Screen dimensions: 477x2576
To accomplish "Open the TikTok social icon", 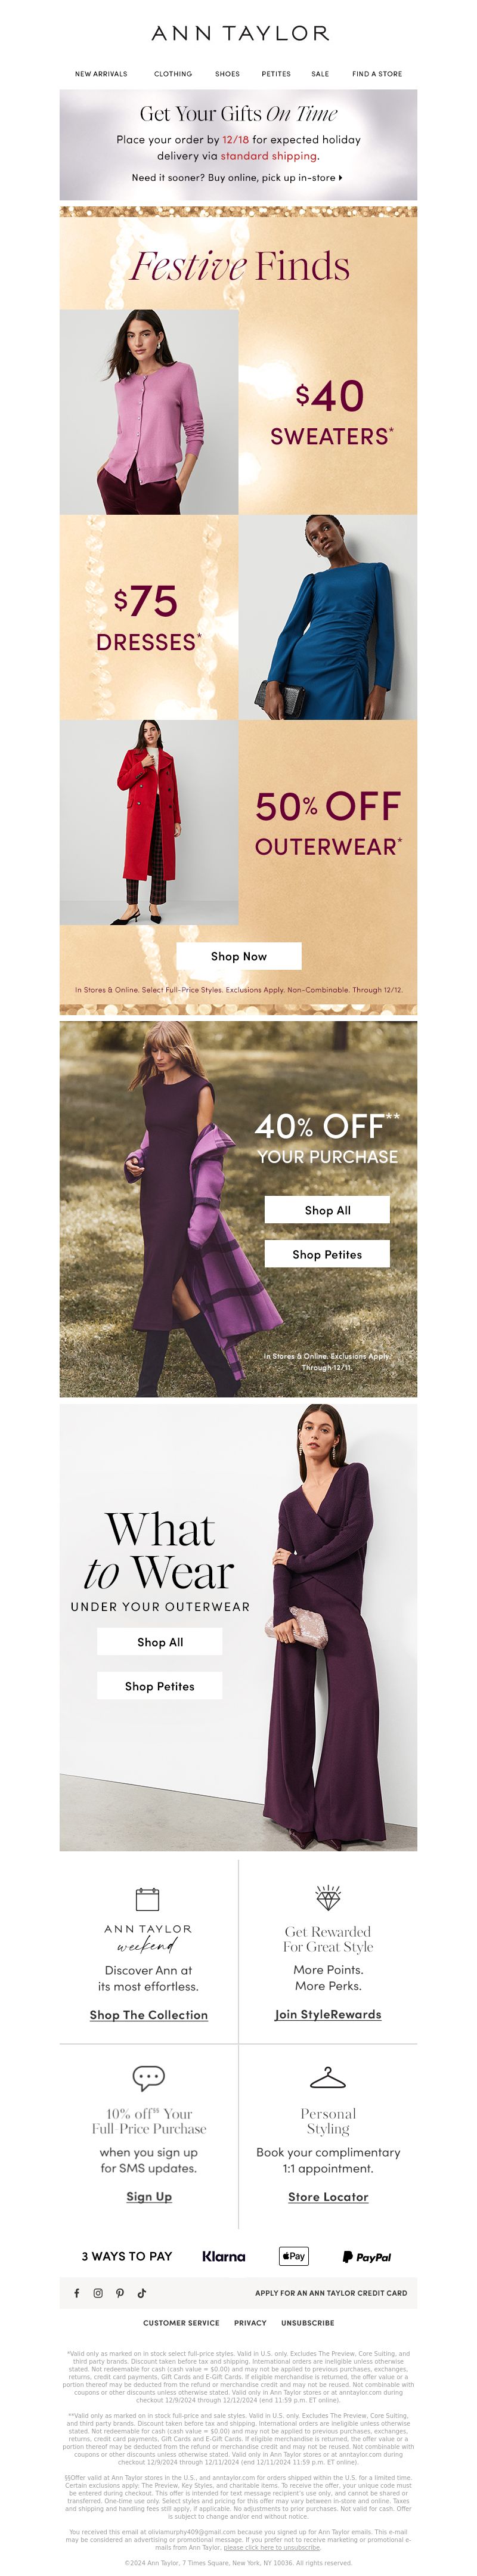I will tap(141, 2292).
